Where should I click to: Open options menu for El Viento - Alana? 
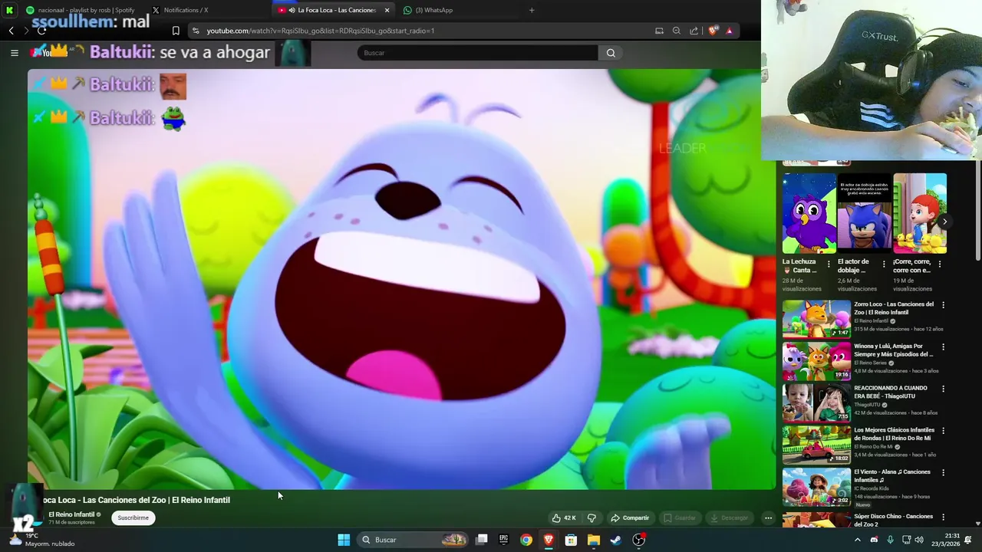(x=943, y=472)
